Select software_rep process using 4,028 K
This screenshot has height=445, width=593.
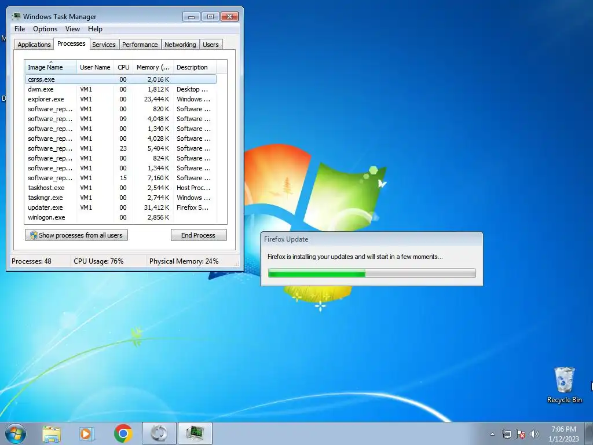[x=120, y=138]
